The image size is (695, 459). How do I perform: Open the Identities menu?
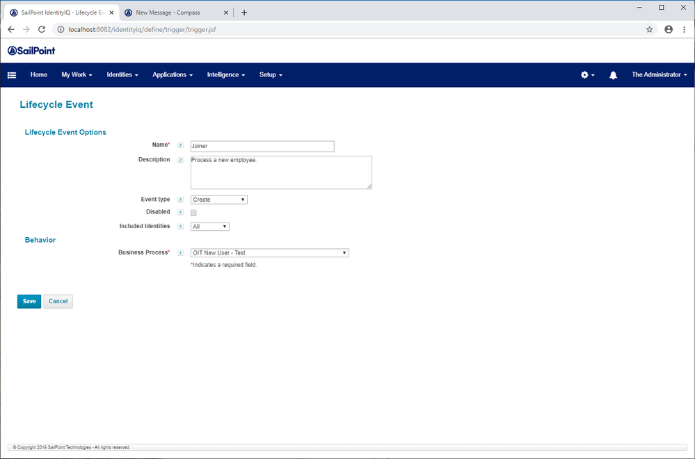pyautogui.click(x=122, y=75)
